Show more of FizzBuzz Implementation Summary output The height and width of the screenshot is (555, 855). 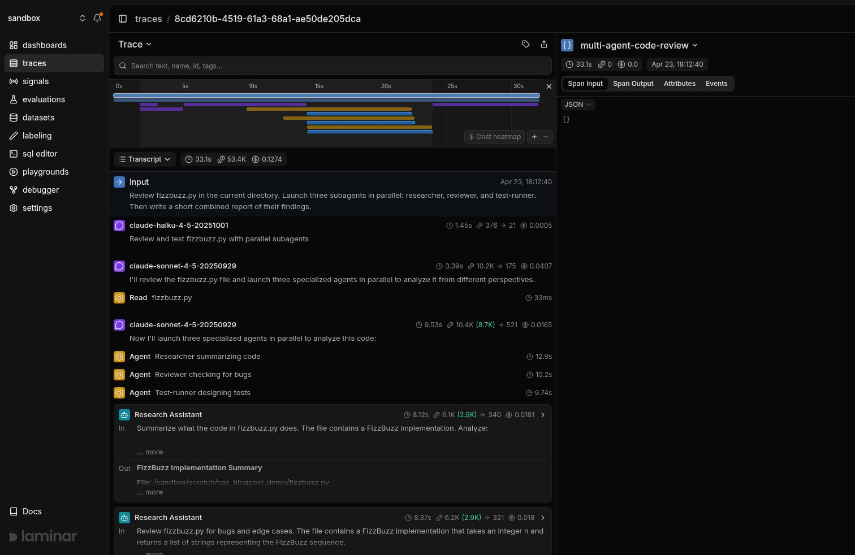click(150, 492)
